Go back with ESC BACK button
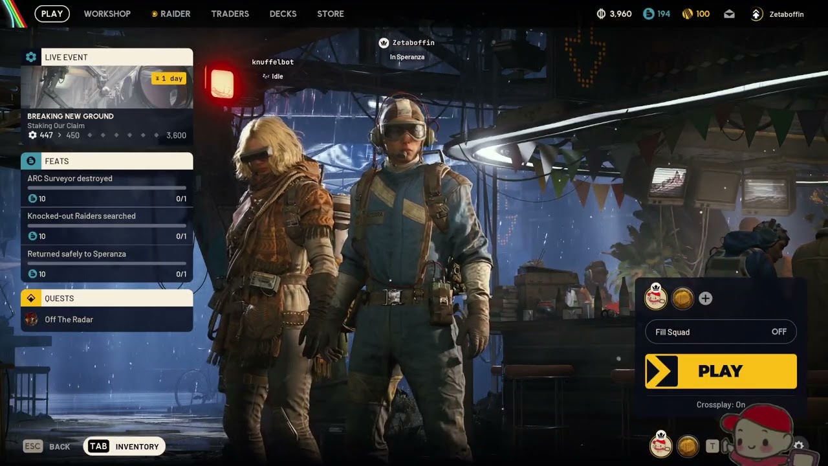 47,447
